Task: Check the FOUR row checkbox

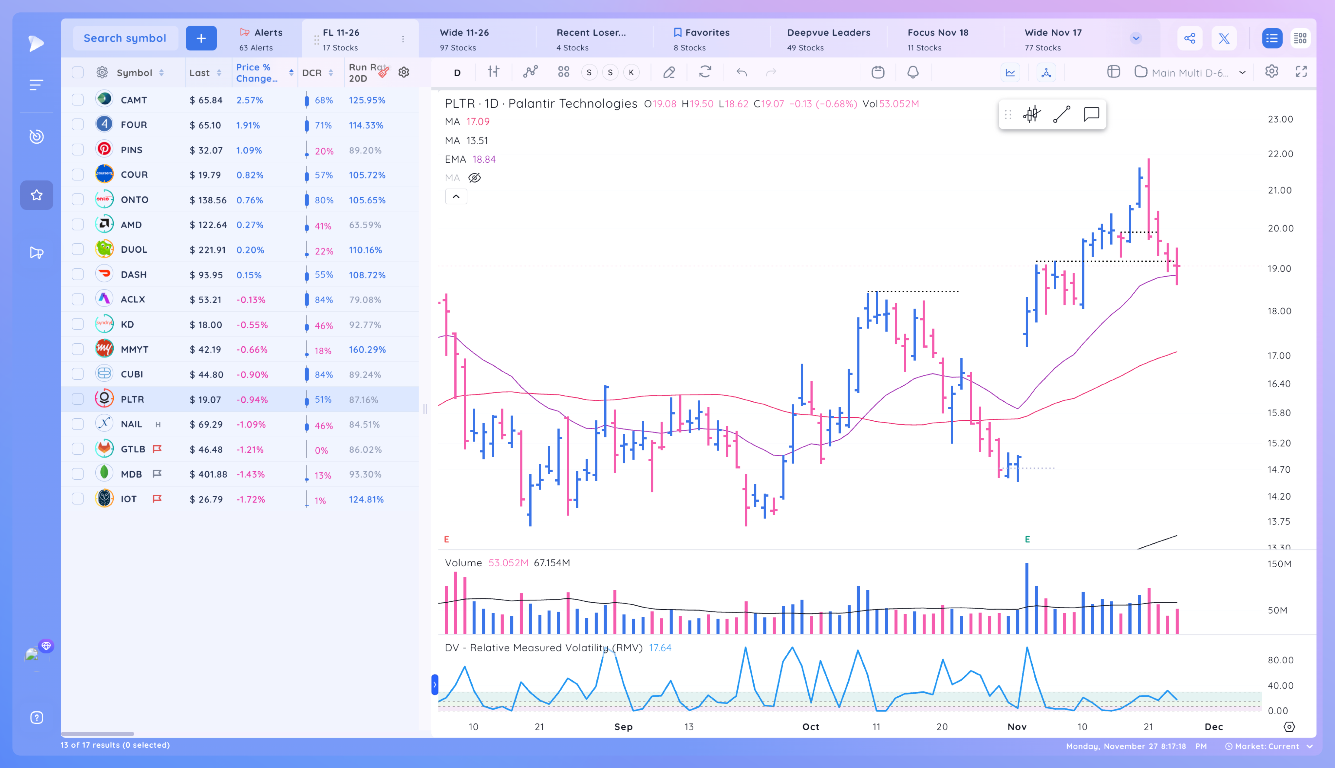Action: pyautogui.click(x=78, y=124)
